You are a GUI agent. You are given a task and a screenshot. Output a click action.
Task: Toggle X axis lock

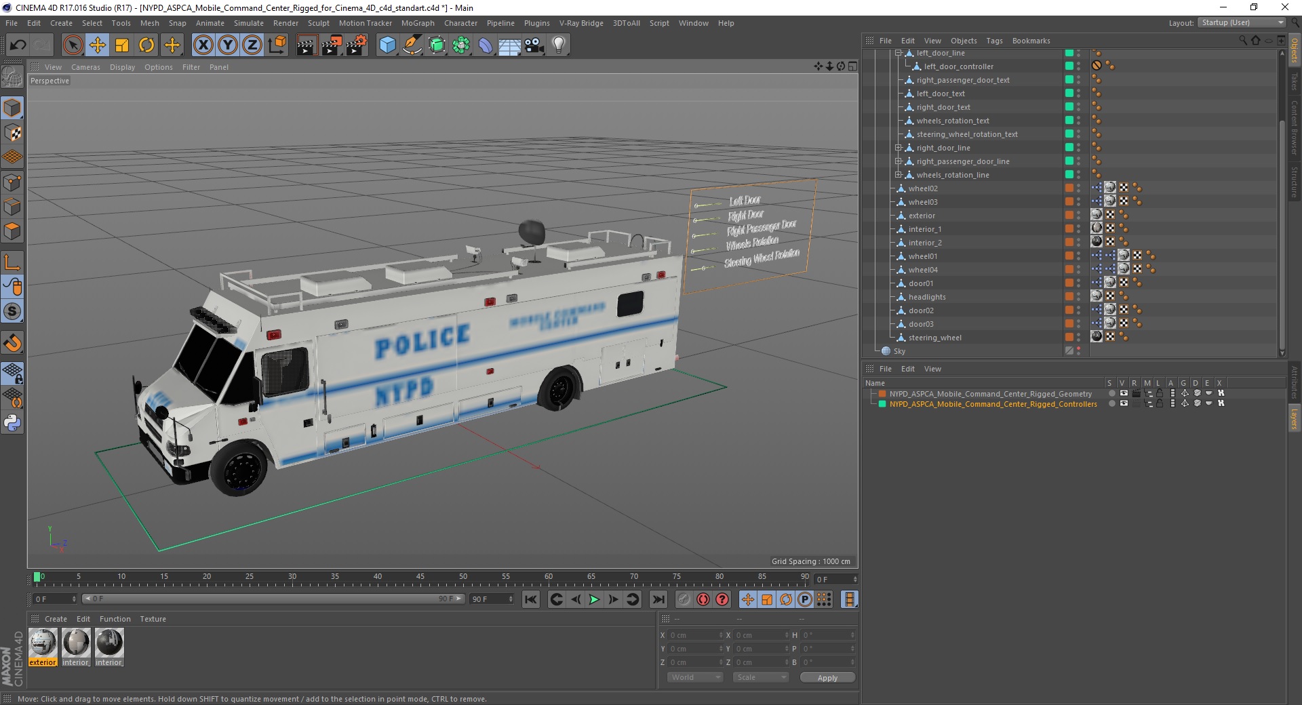point(203,45)
